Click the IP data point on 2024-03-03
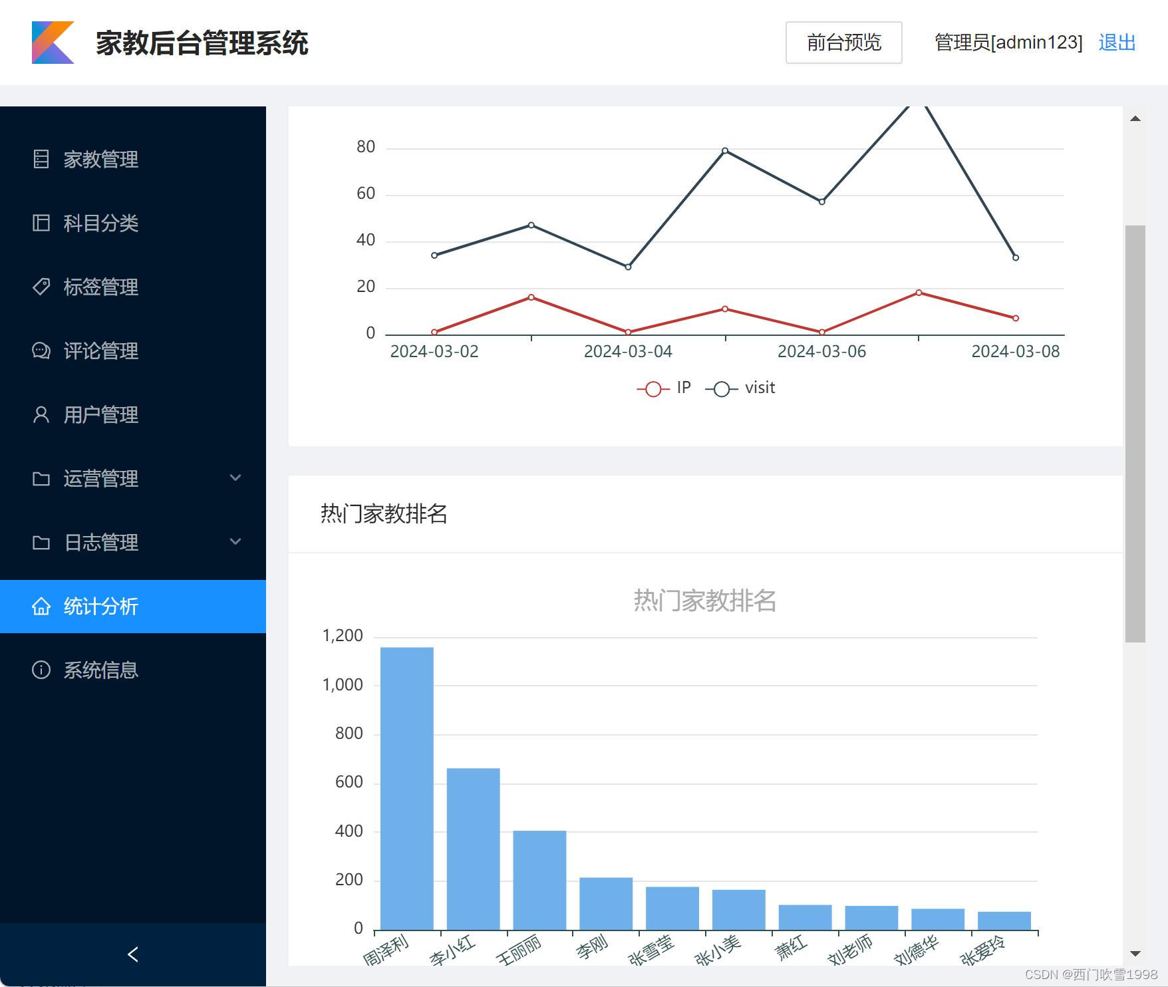Viewport: 1168px width, 987px height. 531,297
